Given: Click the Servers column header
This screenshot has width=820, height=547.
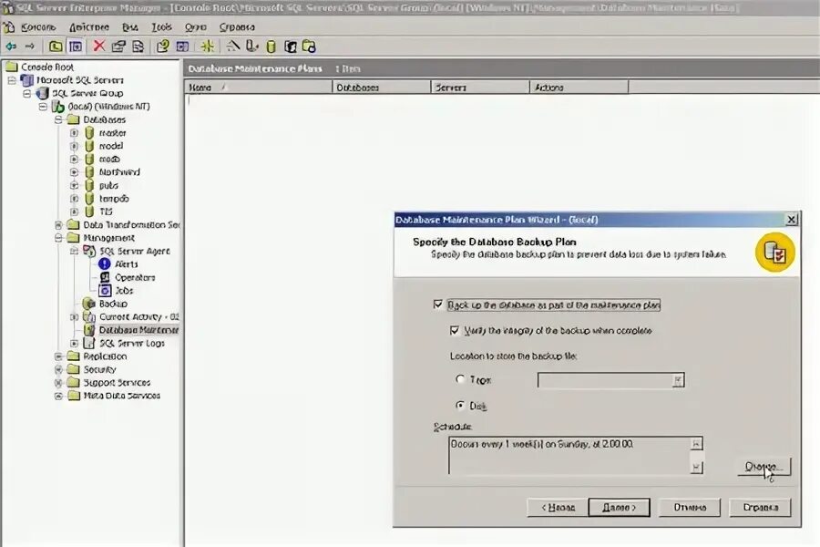Looking at the screenshot, I should pyautogui.click(x=480, y=88).
